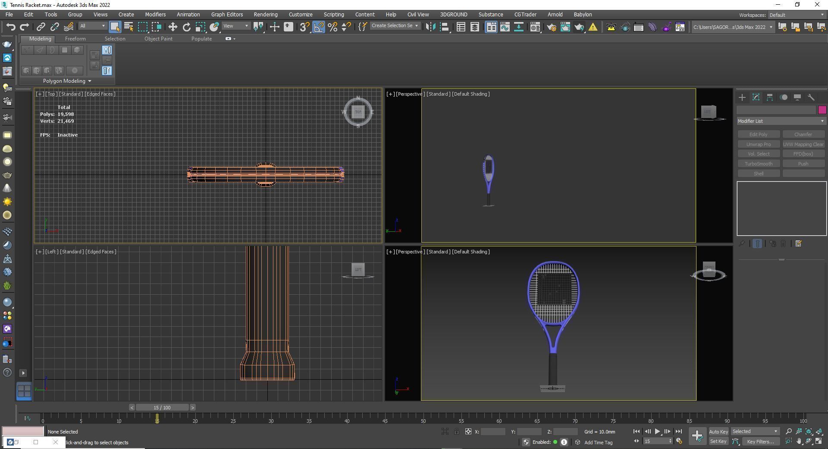Open the reference coordinate View dropdown
Screen dimensions: 828x449
pyautogui.click(x=236, y=26)
